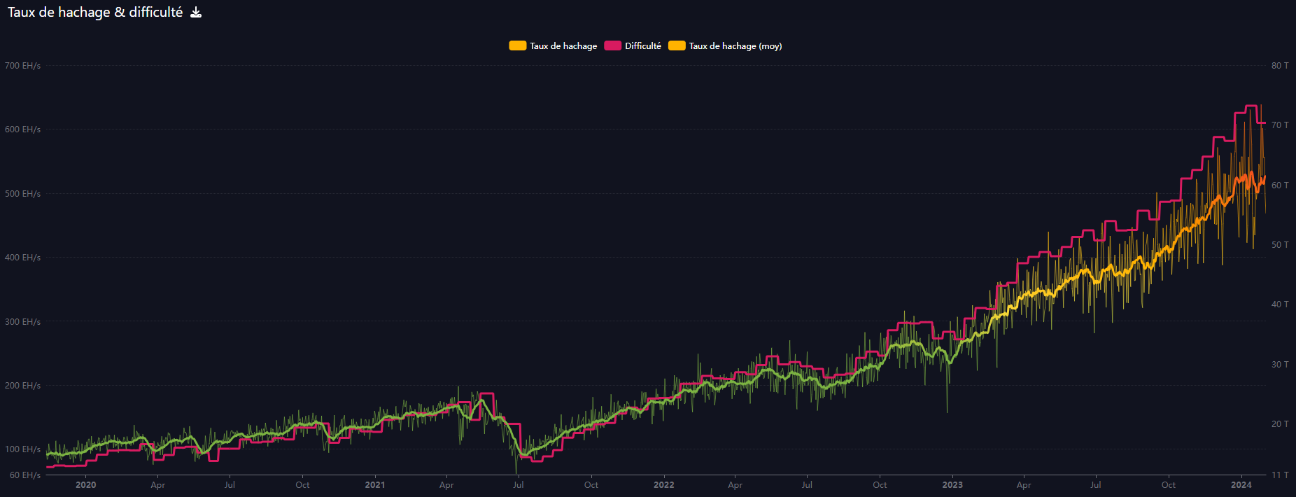Click the orange swatch for Taux de hachage
1296x497 pixels.
[x=517, y=46]
